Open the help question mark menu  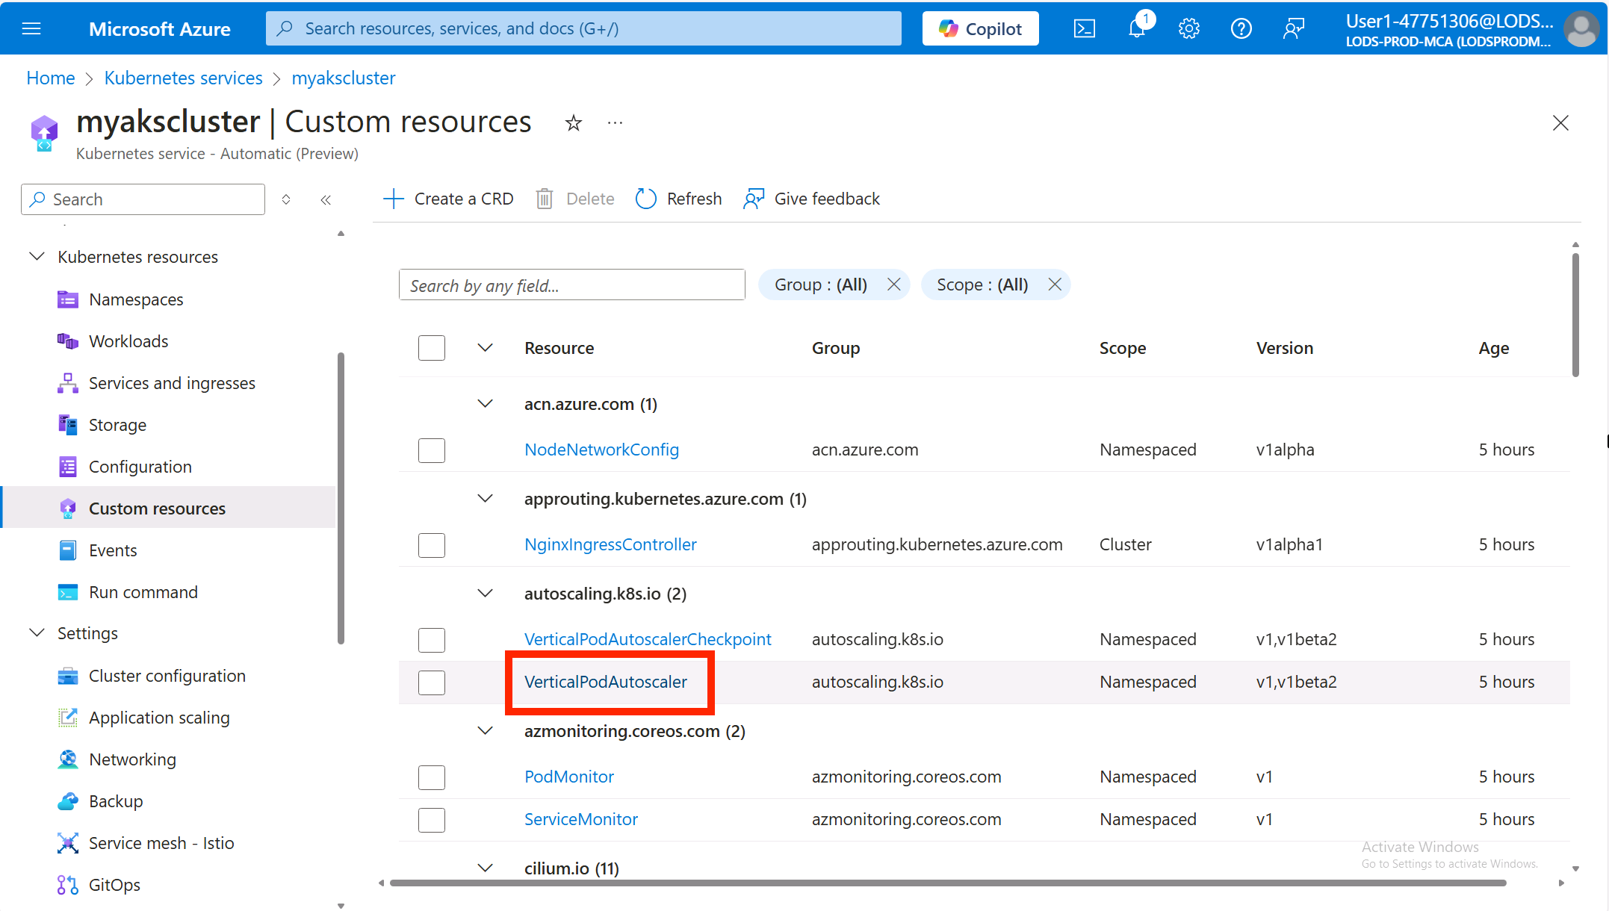[1241, 28]
